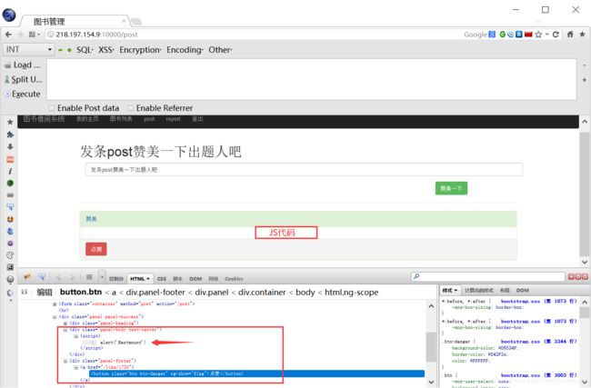Click the HackBar green minus icon
591x388 pixels.
click(x=60, y=50)
